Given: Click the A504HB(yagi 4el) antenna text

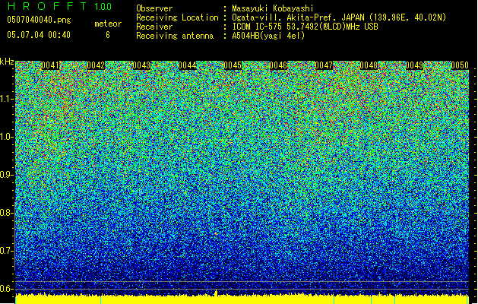Looking at the screenshot, I should (x=268, y=36).
